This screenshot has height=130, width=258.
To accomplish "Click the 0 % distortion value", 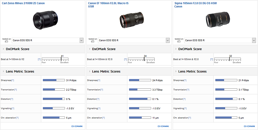I will 68,99.
